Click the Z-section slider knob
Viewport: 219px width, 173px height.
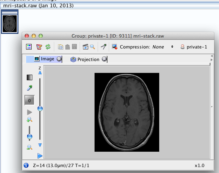40,109
